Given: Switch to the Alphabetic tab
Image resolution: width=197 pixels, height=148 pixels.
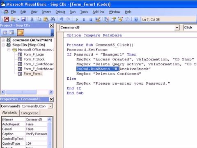Looking at the screenshot, I should (x=10, y=113).
